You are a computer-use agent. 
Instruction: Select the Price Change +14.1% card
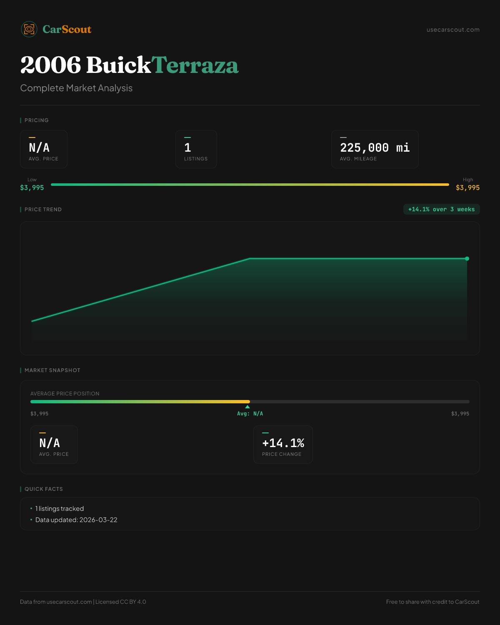coord(283,445)
